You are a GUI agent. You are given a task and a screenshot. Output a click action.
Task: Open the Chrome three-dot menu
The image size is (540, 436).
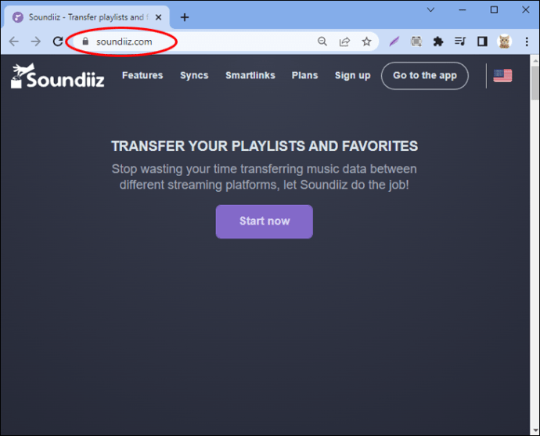pyautogui.click(x=527, y=41)
